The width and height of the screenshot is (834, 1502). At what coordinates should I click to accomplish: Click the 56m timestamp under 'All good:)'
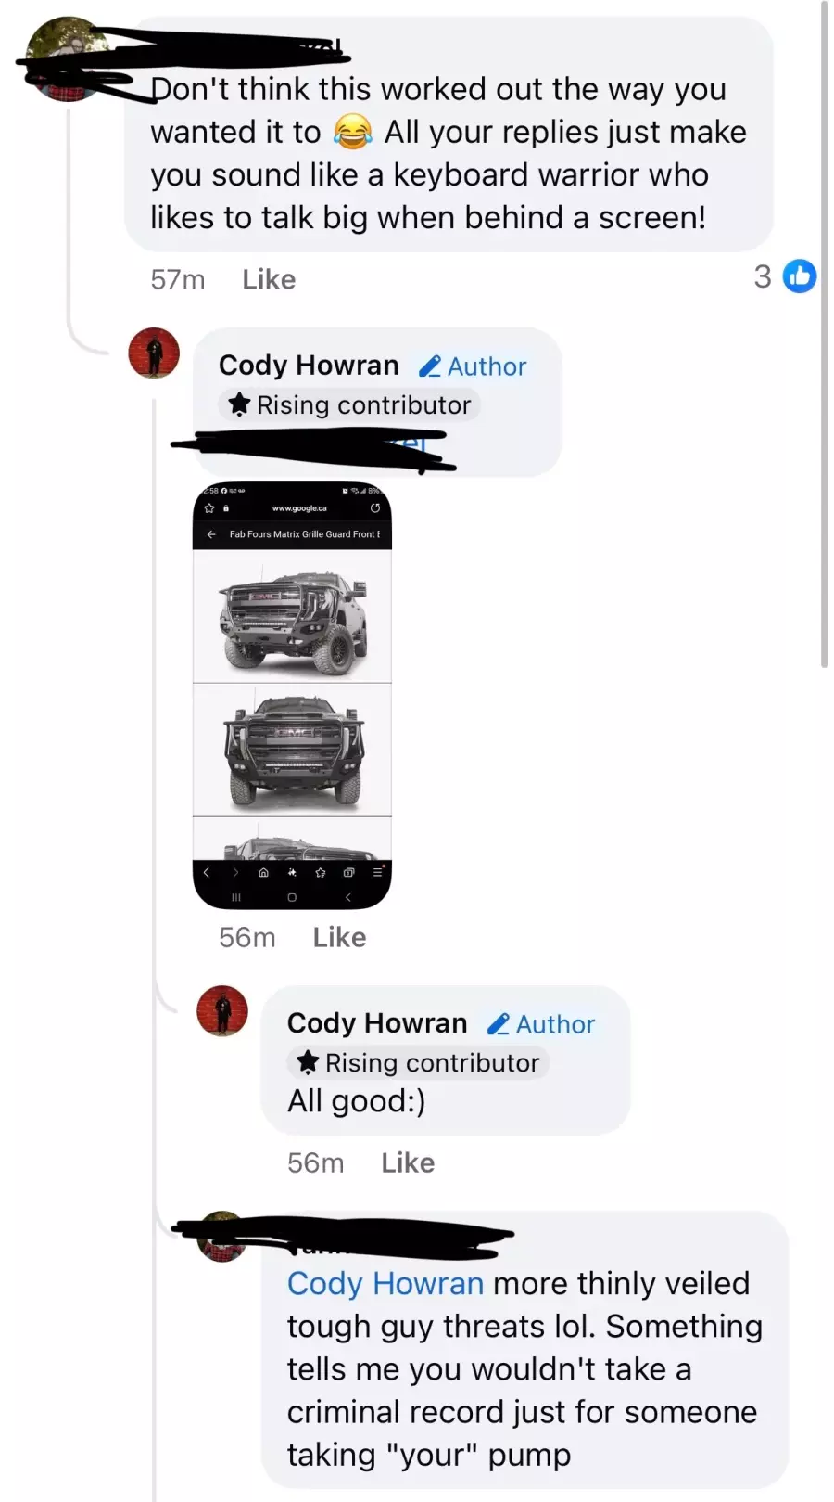click(x=315, y=1162)
